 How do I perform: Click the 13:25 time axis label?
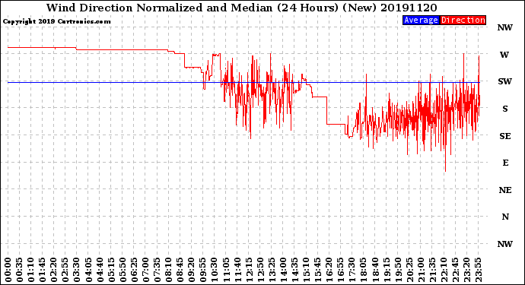coord(272,270)
